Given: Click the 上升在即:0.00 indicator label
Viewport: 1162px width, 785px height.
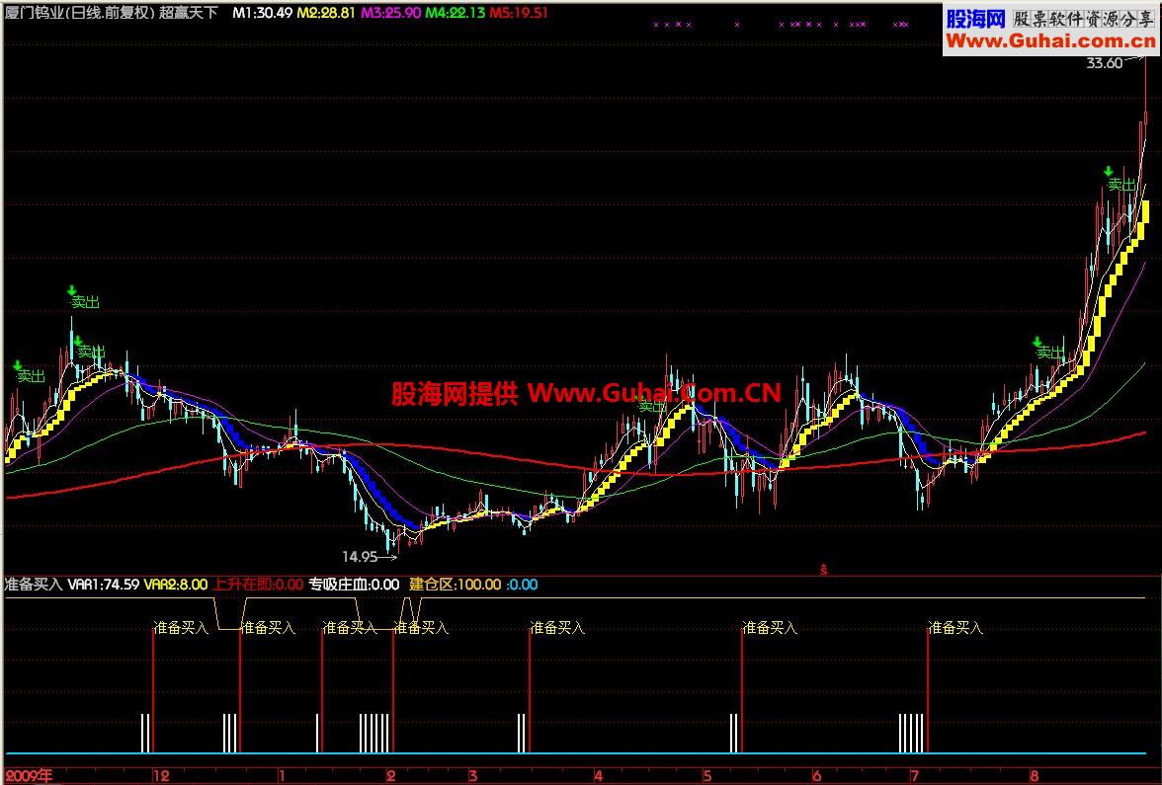Looking at the screenshot, I should point(258,585).
